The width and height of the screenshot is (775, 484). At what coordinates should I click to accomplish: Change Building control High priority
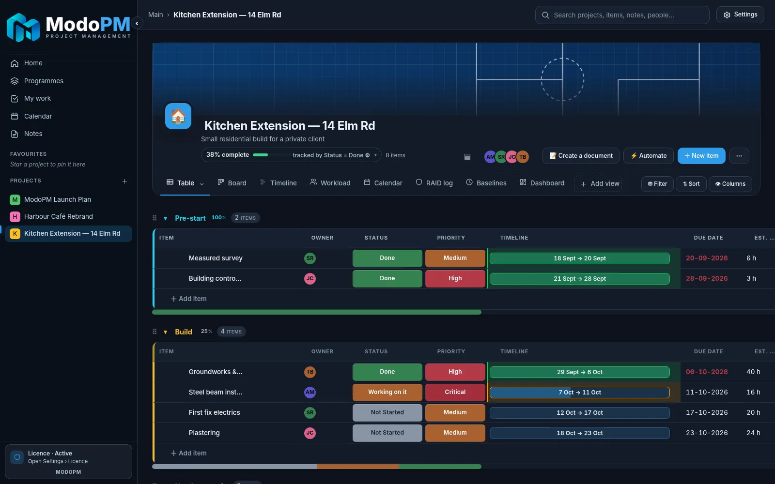tap(455, 278)
